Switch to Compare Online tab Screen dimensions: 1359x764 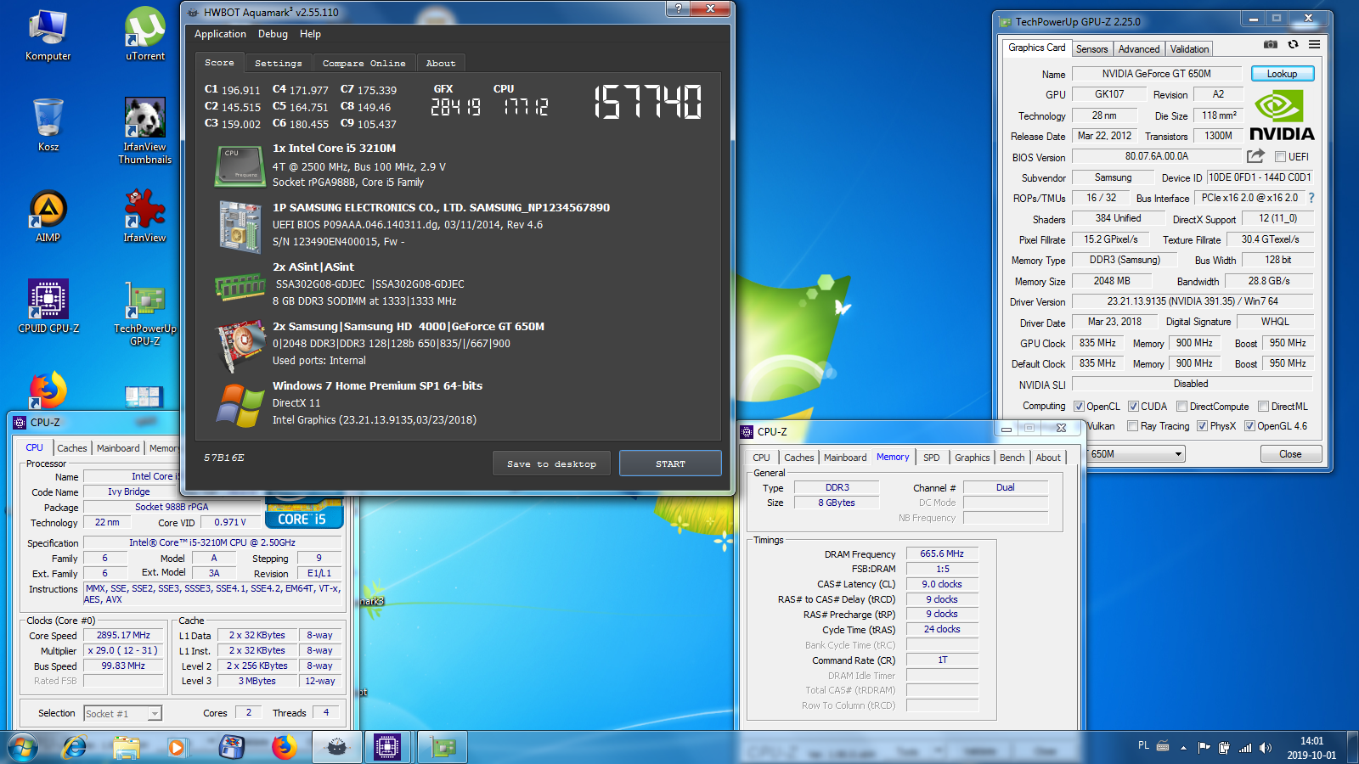(364, 63)
